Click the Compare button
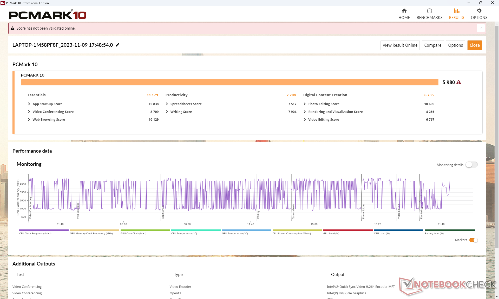Viewport: 499px width, 299px height. 432,45
